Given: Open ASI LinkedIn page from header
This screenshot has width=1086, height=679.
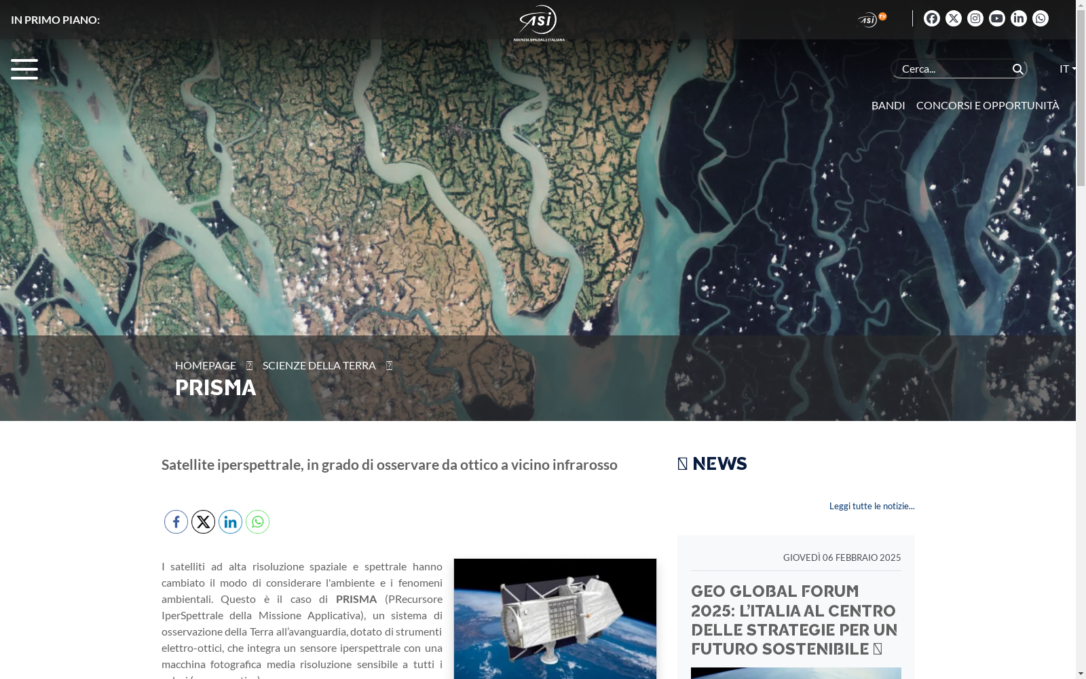Looking at the screenshot, I should click(x=1019, y=18).
